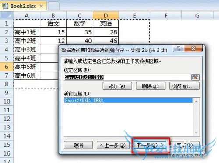The width and height of the screenshot is (219, 163).
Task: Select row 16 header
Action: (x=7, y=153)
